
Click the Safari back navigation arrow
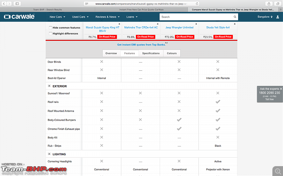point(4,4)
